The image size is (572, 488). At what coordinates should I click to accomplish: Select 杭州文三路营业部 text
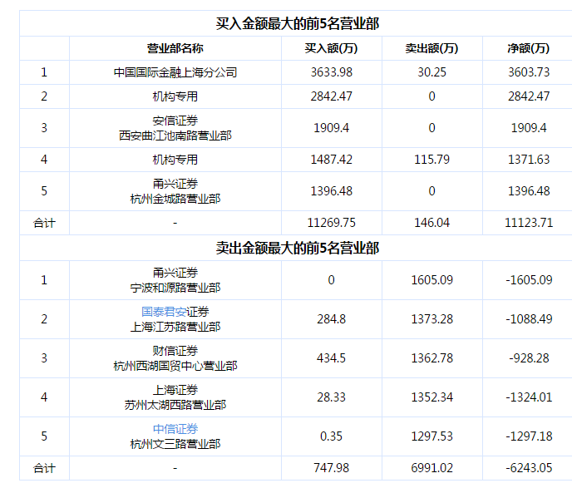[175, 444]
